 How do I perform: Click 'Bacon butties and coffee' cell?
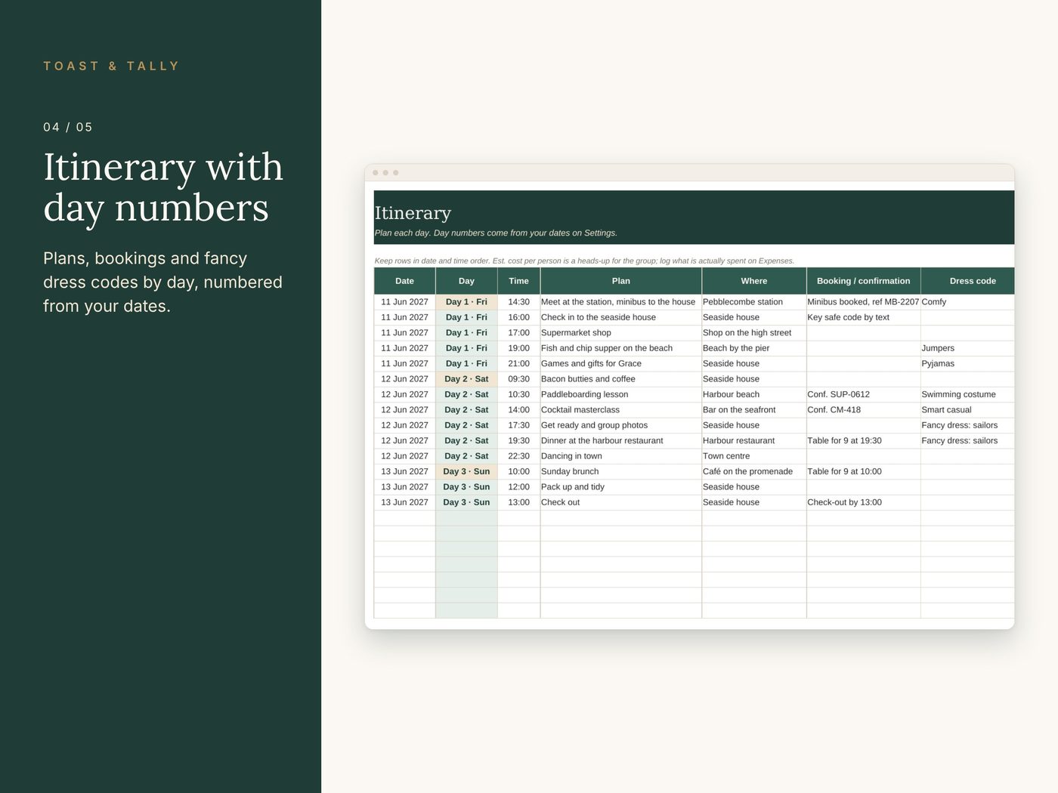point(621,379)
